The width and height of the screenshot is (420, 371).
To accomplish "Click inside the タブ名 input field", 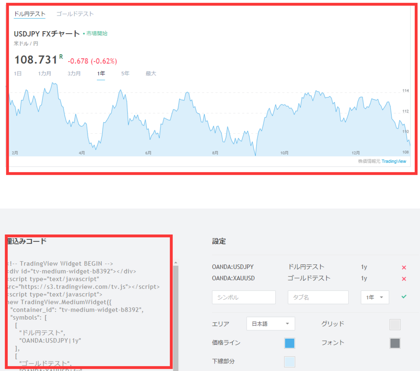I will (318, 296).
